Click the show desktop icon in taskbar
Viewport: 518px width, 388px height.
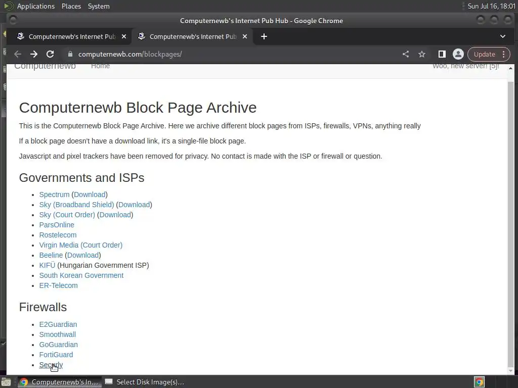click(x=6, y=382)
